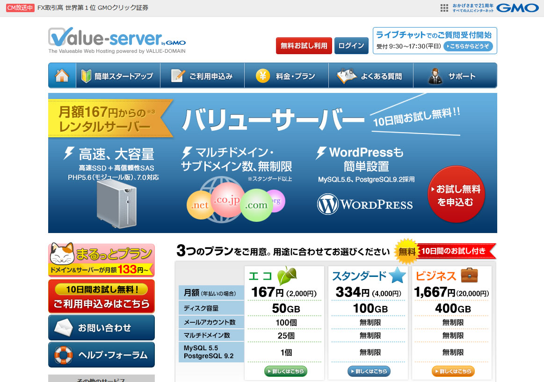Screen dimensions: 544x382
Task: Click the 400GB disk capacity value
Action: point(453,308)
